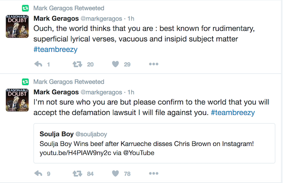This screenshot has width=283, height=183.
Task: Click Mark Geragos name on the first tweet
Action: click(56, 18)
